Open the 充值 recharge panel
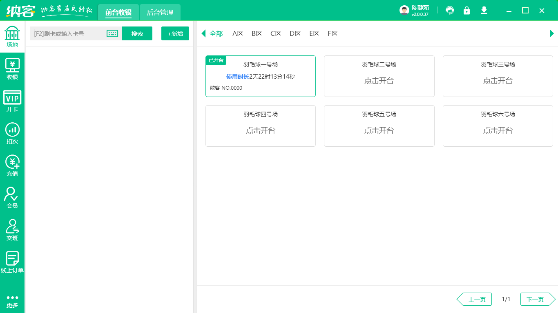Screen dimensions: 558x313 point(12,166)
